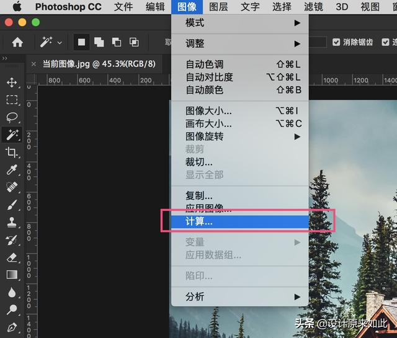The width and height of the screenshot is (397, 338).
Task: Open 图像大小... dialog
Action: tap(240, 111)
